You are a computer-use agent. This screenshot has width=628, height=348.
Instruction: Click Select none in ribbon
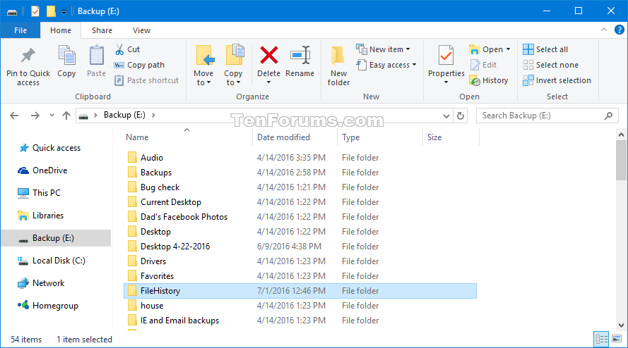[551, 65]
